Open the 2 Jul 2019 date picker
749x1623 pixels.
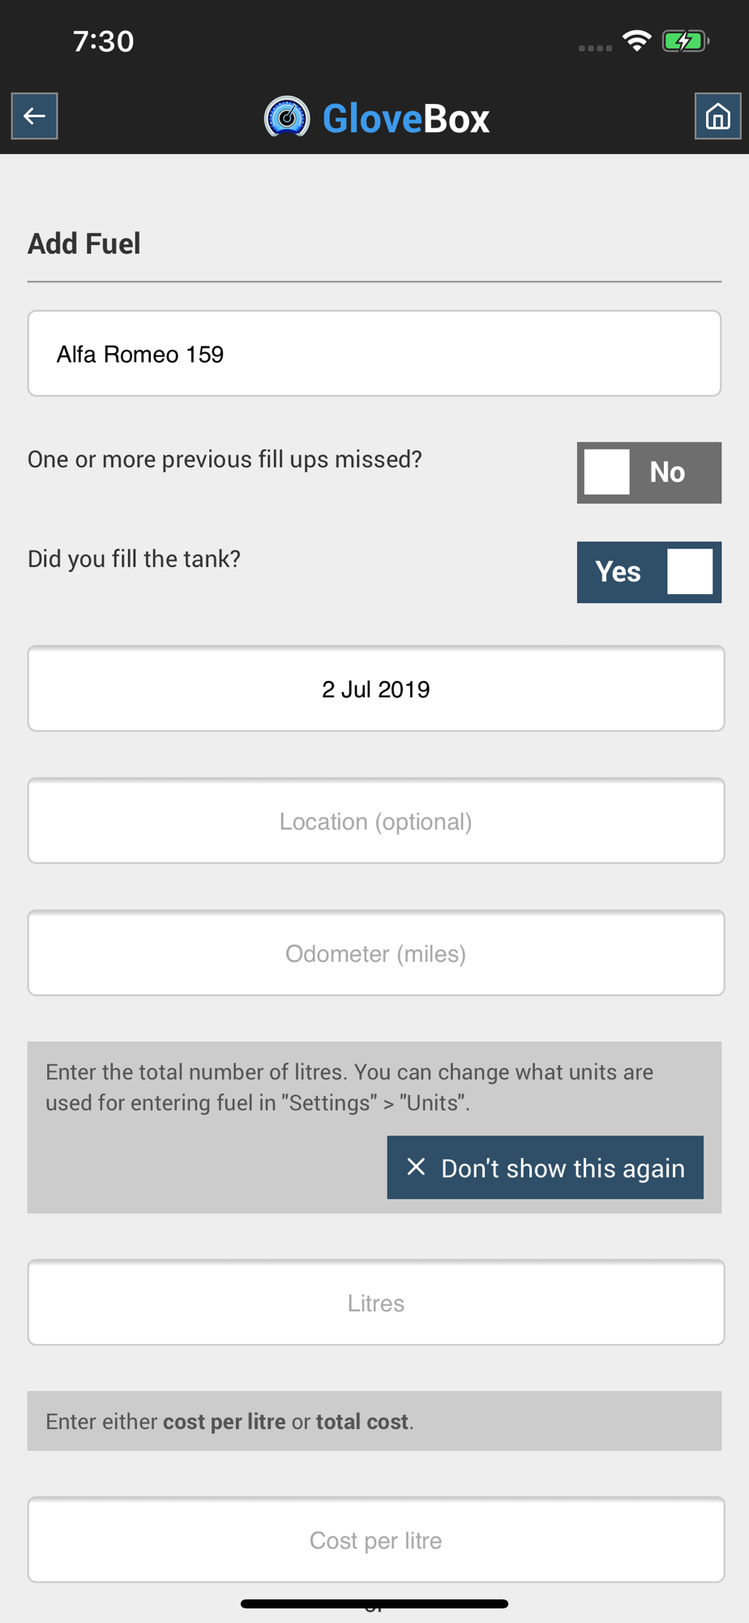376,689
